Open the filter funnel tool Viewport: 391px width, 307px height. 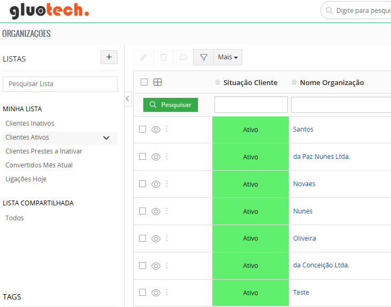pos(203,57)
